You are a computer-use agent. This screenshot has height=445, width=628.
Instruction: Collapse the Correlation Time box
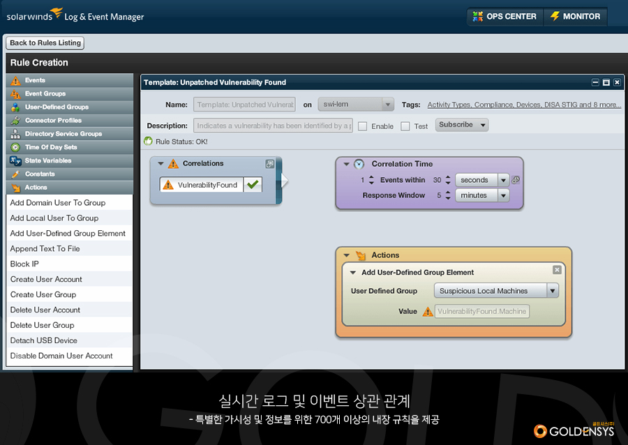[346, 164]
